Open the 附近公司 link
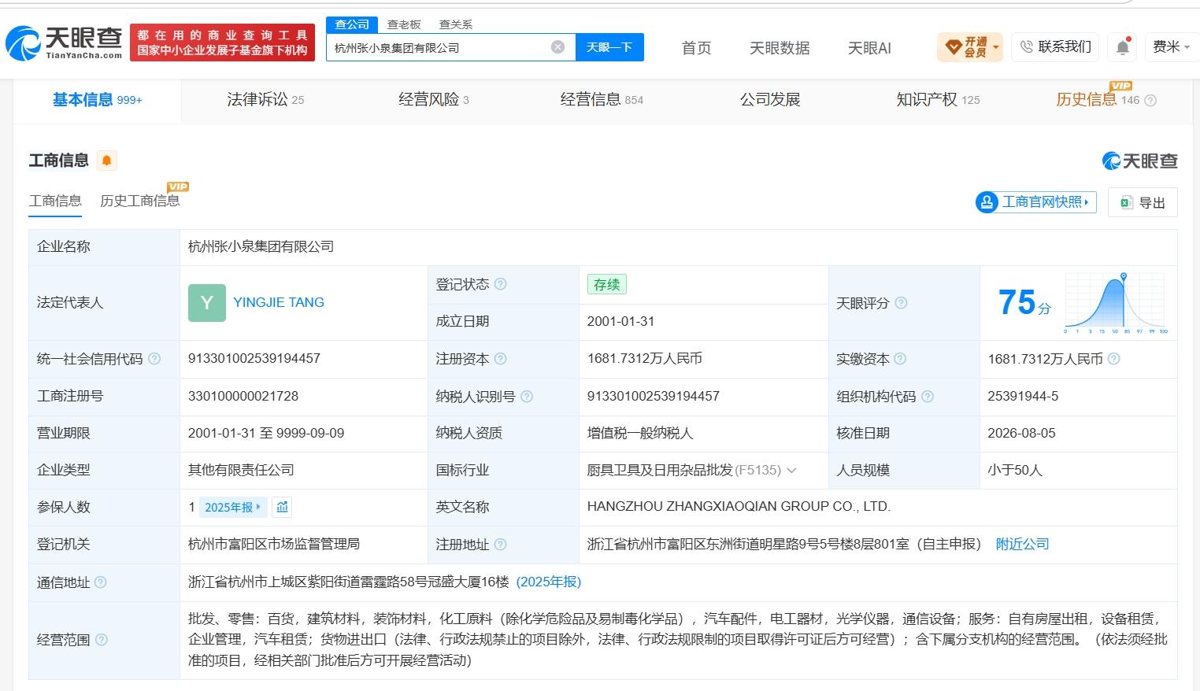 [1022, 544]
